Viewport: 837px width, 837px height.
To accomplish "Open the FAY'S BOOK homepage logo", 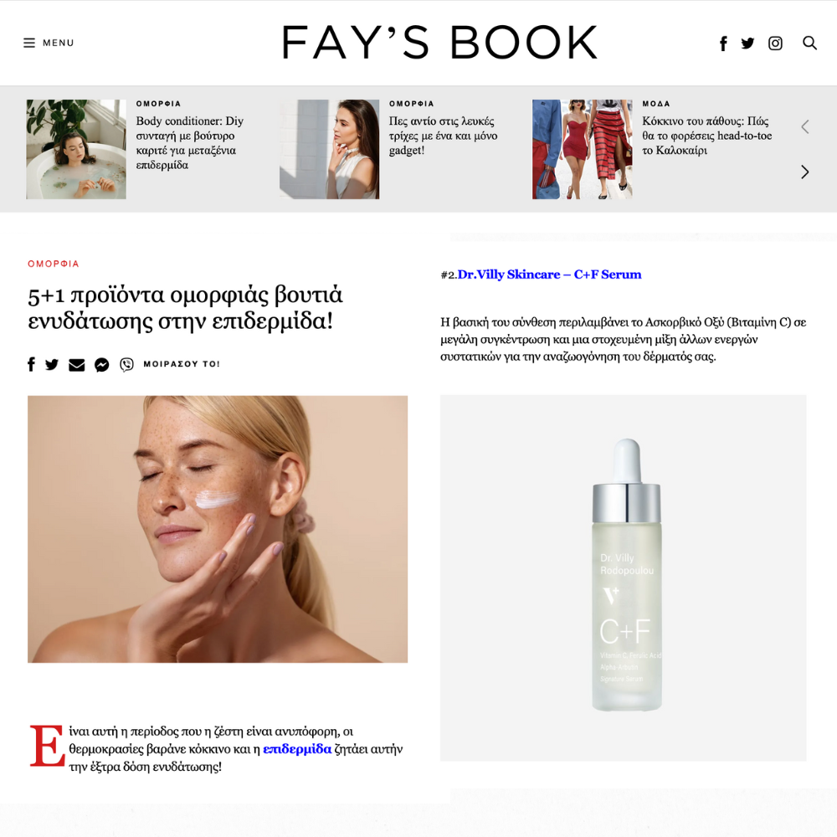I will [x=439, y=42].
